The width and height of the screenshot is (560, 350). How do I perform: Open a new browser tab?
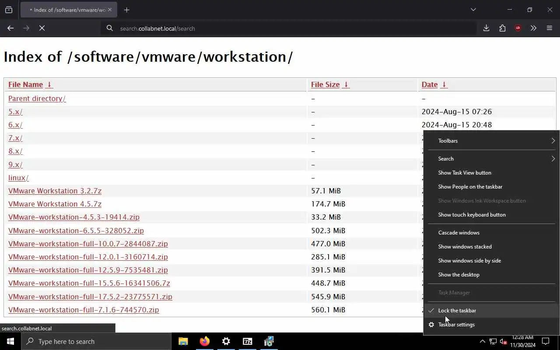point(126,10)
